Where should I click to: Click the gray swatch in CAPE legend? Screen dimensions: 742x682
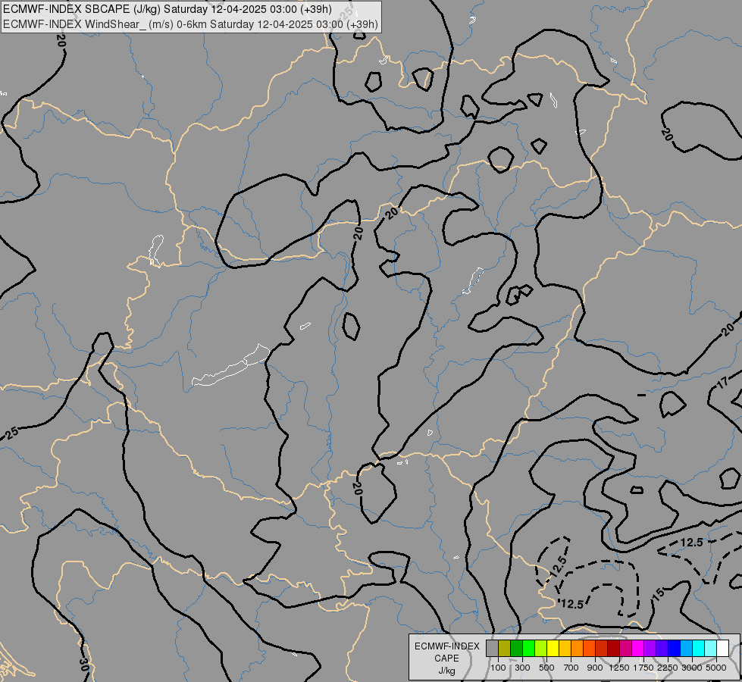(492, 648)
